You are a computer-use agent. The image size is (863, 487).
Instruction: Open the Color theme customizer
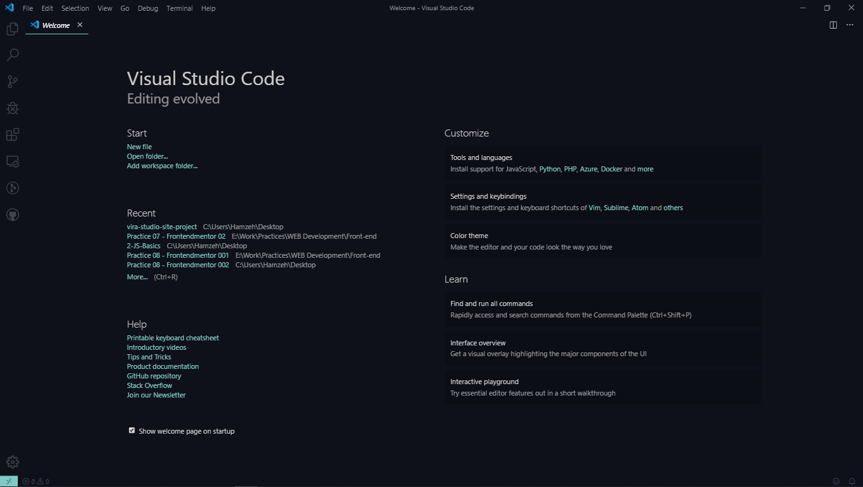click(469, 235)
